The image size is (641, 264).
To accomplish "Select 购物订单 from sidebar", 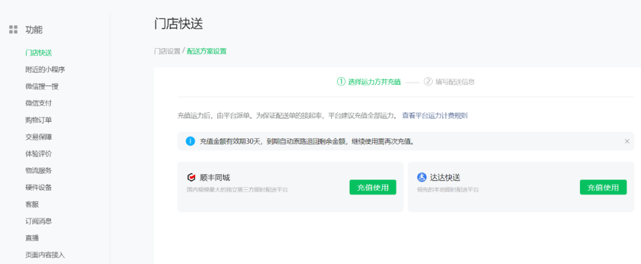I will (x=39, y=120).
